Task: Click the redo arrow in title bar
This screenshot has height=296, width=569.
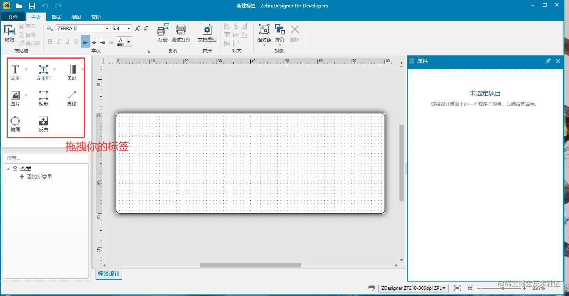Action: [x=58, y=6]
